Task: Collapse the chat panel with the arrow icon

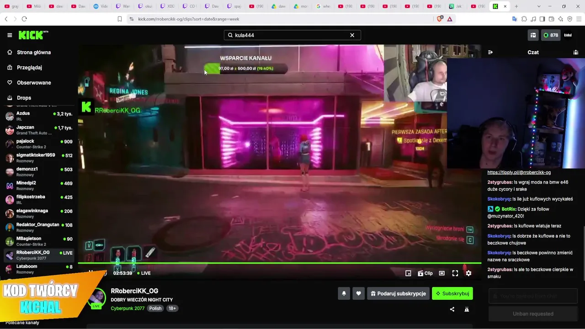Action: click(490, 52)
